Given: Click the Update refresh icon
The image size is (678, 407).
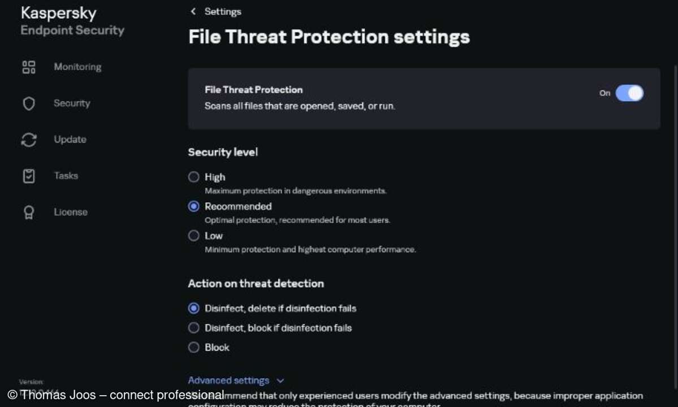Looking at the screenshot, I should pos(29,140).
